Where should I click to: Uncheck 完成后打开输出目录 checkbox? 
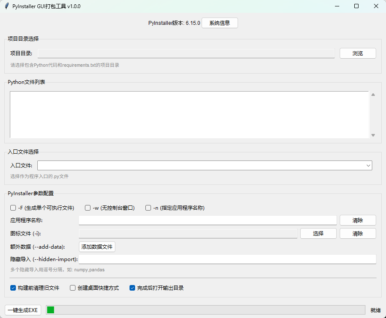click(x=132, y=288)
